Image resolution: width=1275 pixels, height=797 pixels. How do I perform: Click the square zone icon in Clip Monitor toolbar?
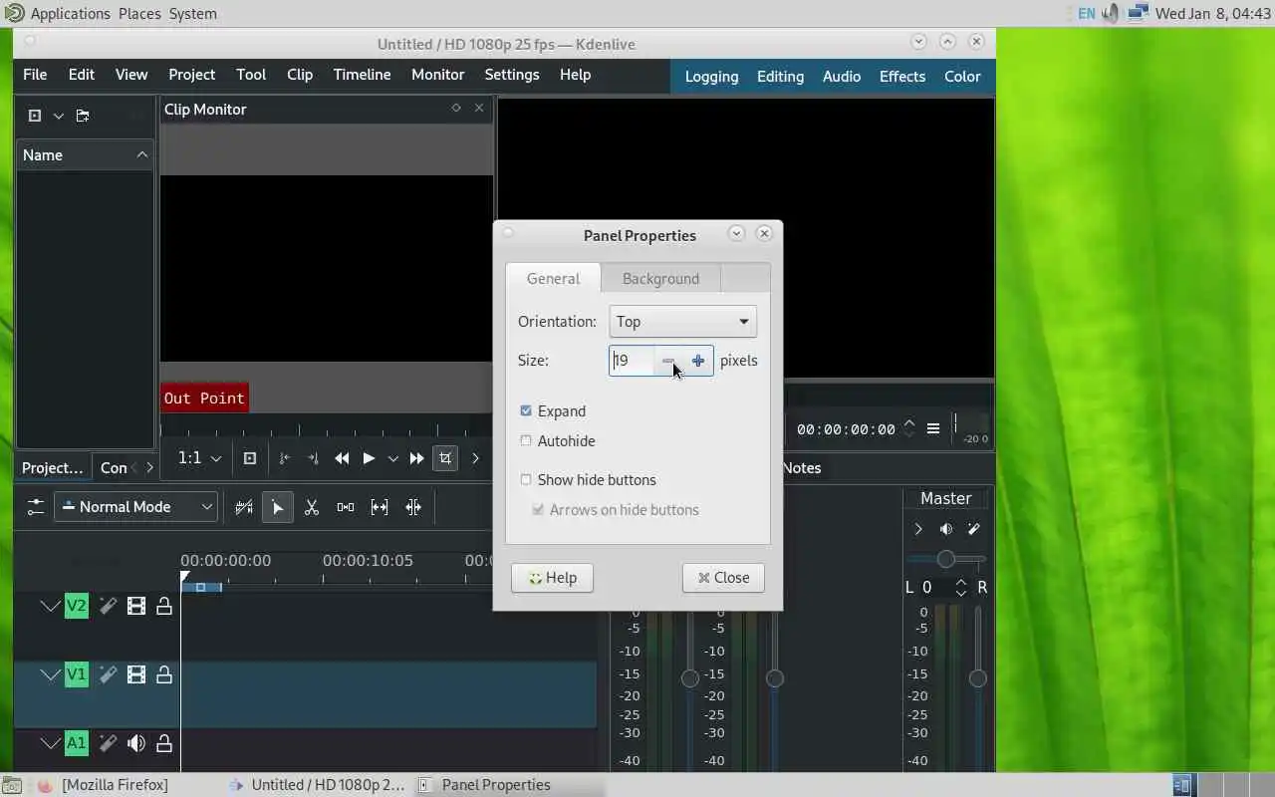click(250, 458)
